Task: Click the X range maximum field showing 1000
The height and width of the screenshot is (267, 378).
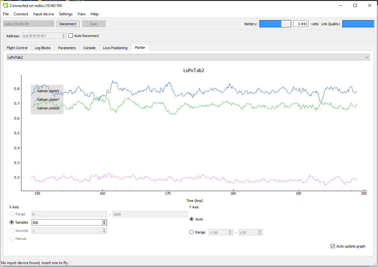Action: 150,214
